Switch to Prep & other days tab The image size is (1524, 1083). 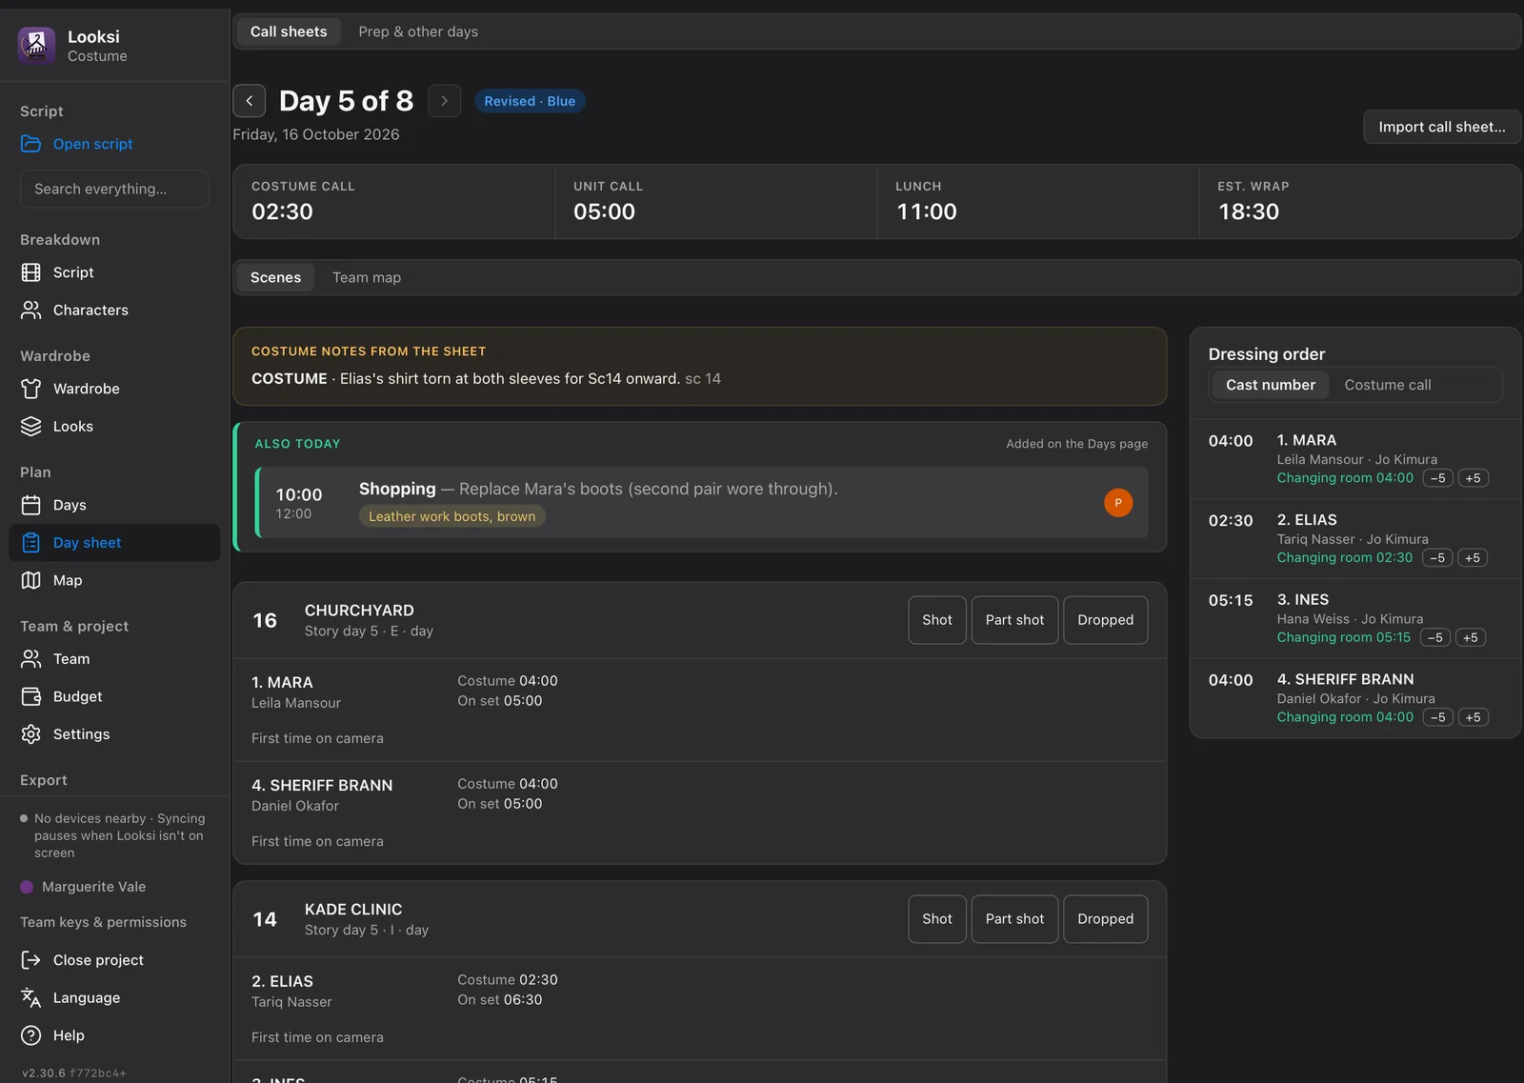[418, 31]
